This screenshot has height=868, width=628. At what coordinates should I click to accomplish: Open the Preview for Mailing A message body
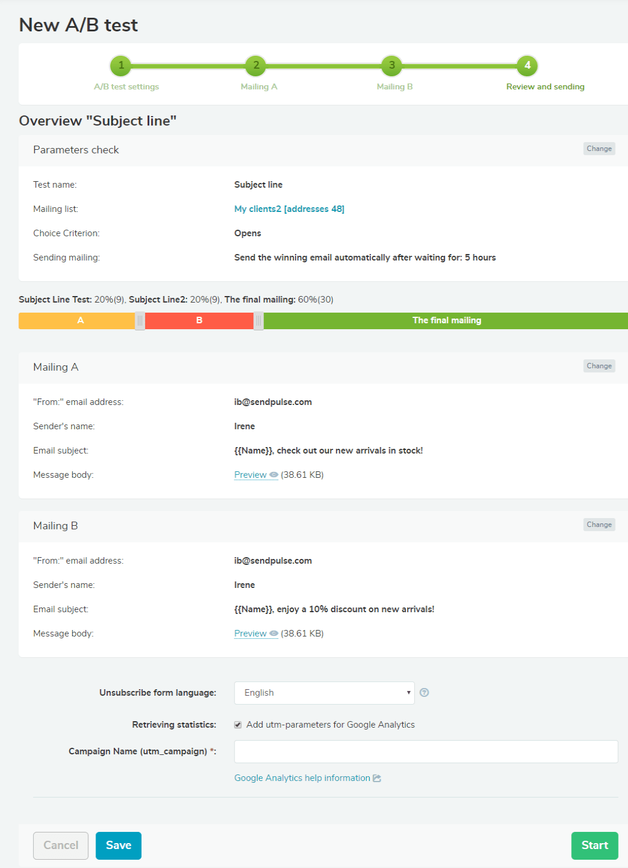(x=250, y=474)
